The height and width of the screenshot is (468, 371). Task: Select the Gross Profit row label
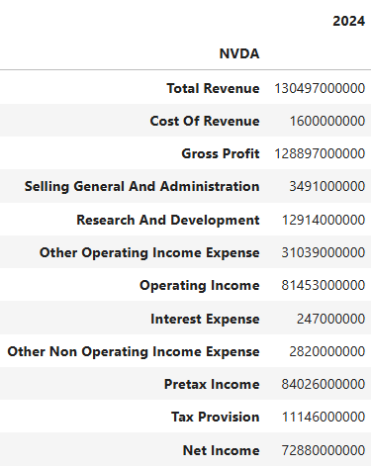pyautogui.click(x=221, y=153)
